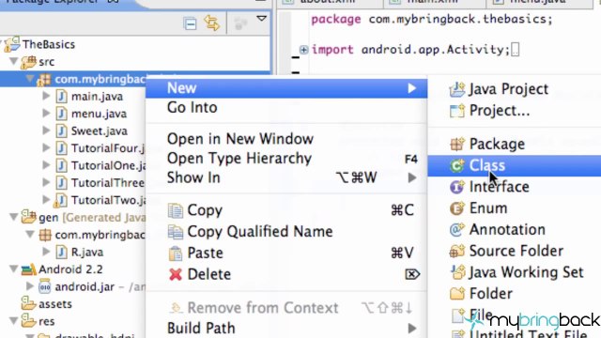Expand the android.jar tree arrow
601x338 pixels.
pos(30,285)
